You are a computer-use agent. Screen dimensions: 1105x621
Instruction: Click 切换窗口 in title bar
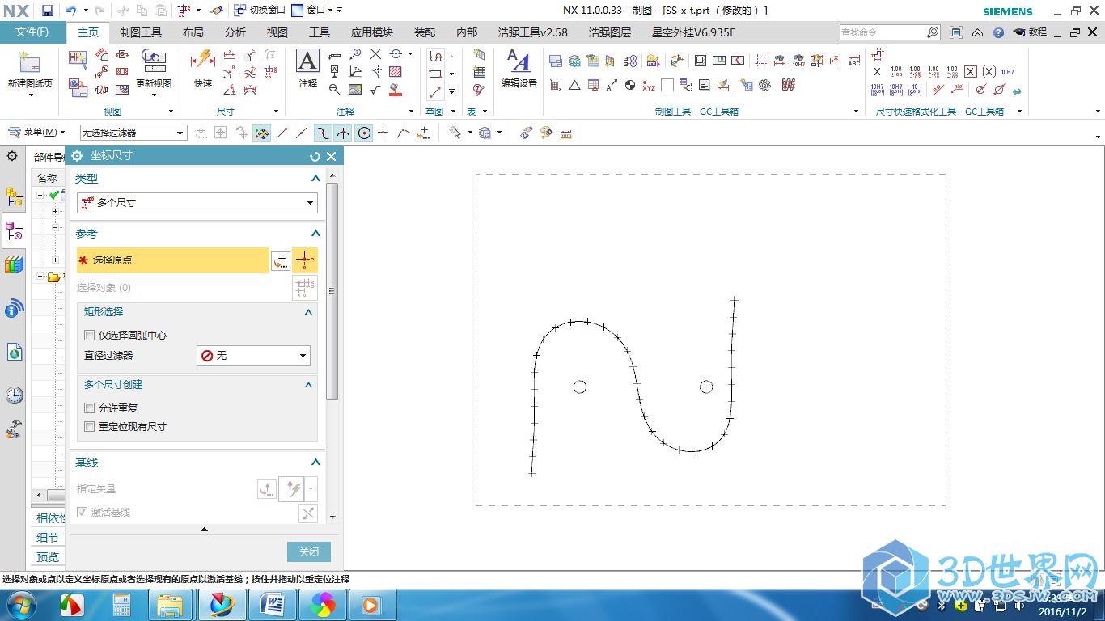(259, 11)
